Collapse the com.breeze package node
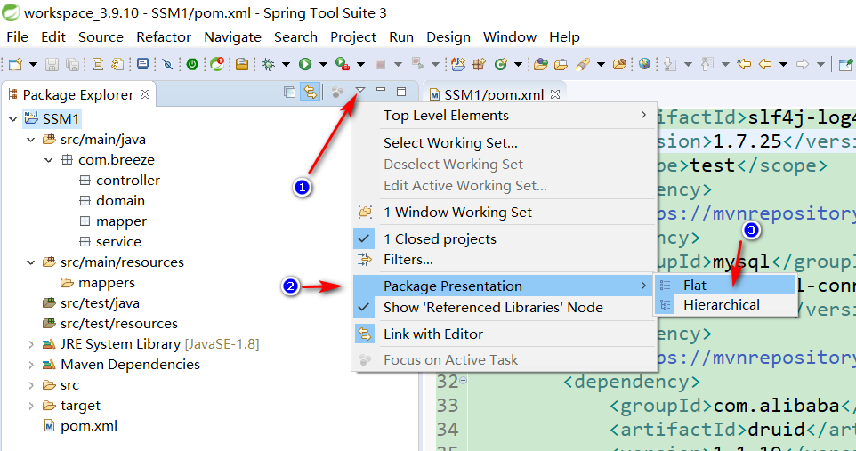The width and height of the screenshot is (856, 451). (49, 160)
